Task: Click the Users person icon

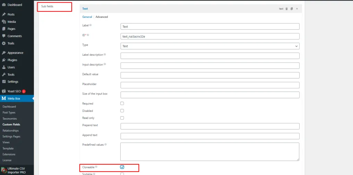Action: tap(3, 67)
